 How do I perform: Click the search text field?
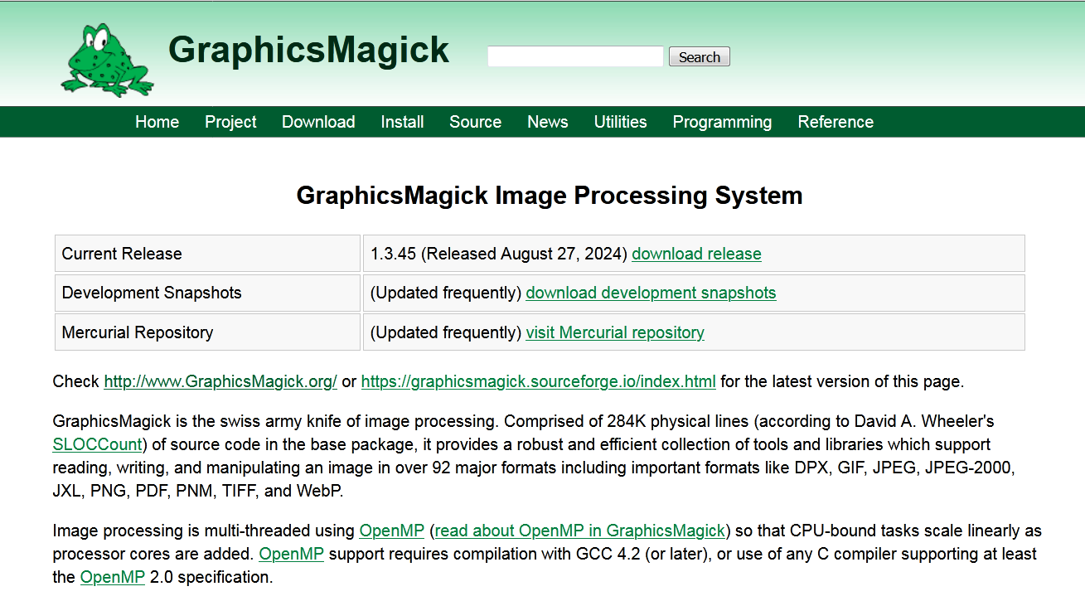575,56
